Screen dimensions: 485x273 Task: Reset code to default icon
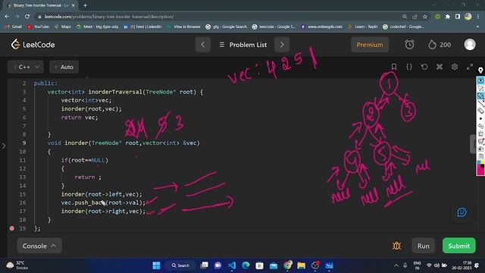coord(424,67)
